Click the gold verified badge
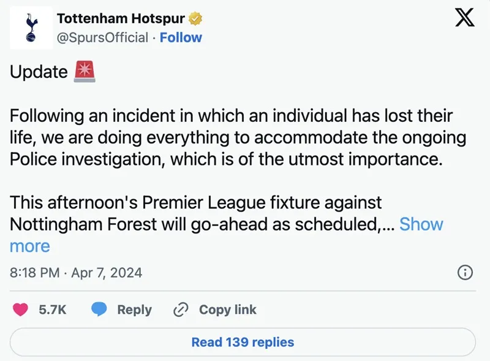Image resolution: width=490 pixels, height=361 pixels. pyautogui.click(x=196, y=18)
